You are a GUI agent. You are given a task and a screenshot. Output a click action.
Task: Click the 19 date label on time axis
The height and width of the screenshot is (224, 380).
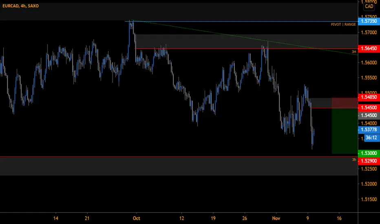point(213,218)
